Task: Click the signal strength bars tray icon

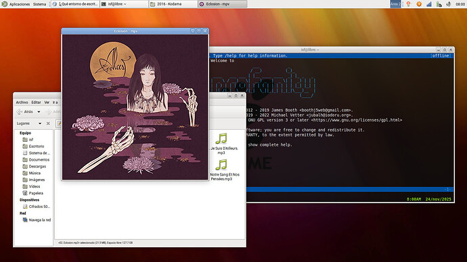Action: [429, 4]
